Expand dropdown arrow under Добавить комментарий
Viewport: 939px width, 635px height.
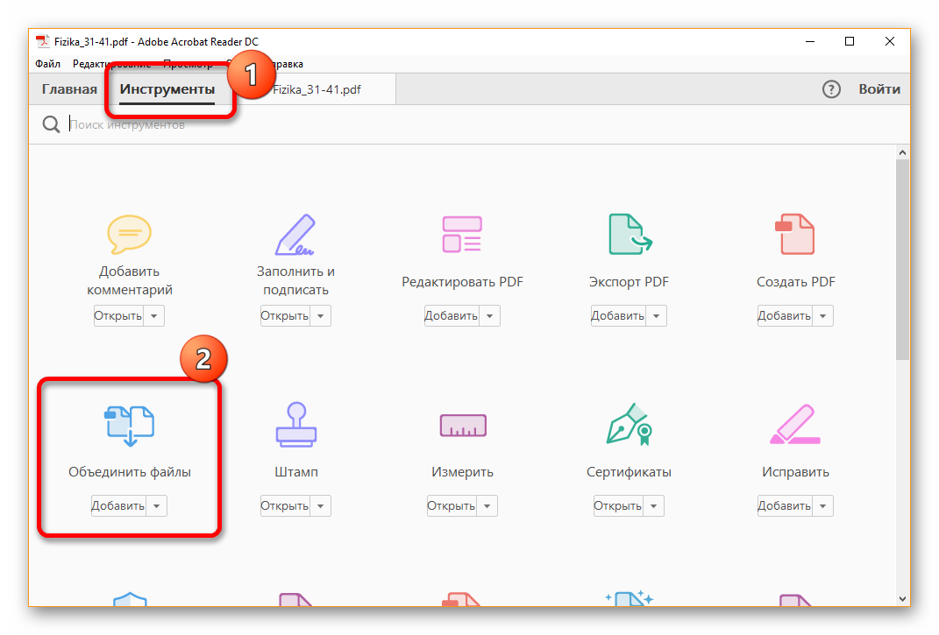154,316
